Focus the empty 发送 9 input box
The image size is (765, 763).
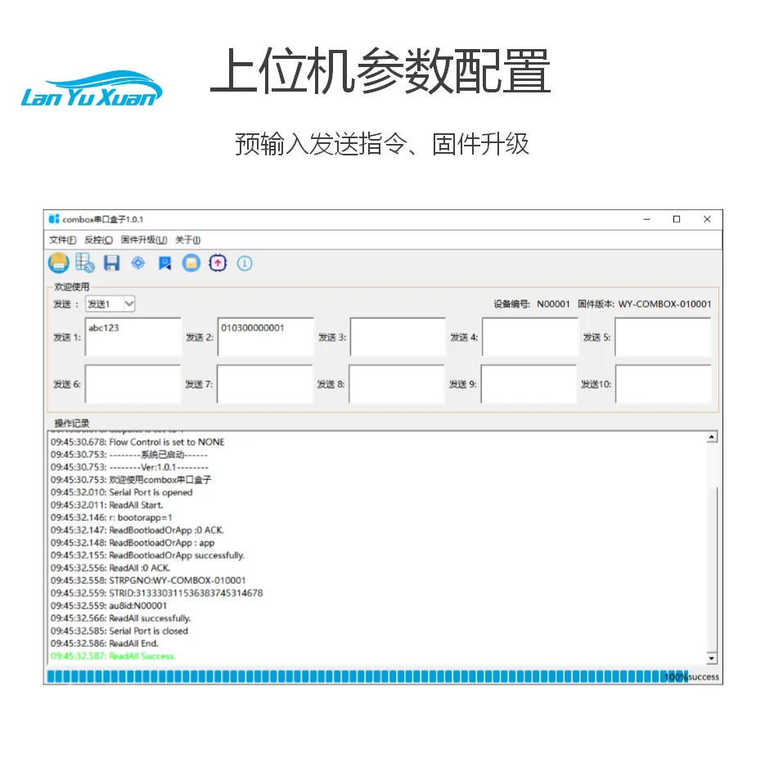529,384
